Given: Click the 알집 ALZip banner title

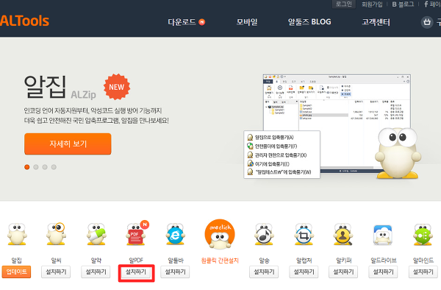Looking at the screenshot, I should click(x=60, y=87).
